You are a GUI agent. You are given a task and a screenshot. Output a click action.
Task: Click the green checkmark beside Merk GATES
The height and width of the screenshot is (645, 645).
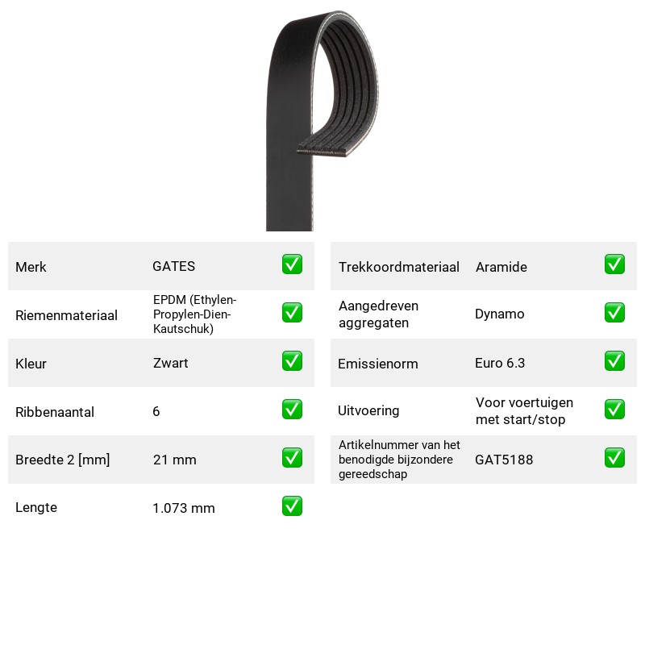(292, 264)
